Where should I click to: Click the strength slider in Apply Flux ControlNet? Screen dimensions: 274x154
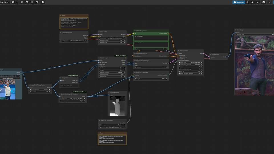[x=151, y=79]
